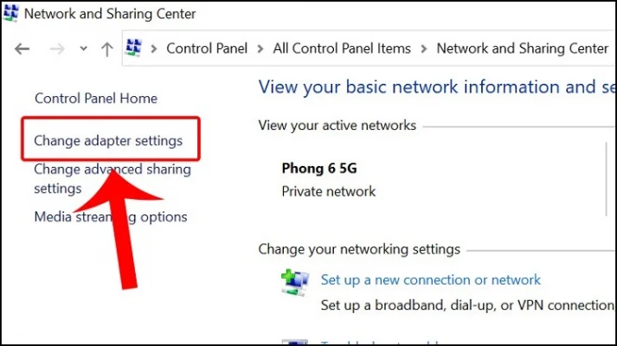Expand chevron before Control Panel breadcrumb
Viewport: 617px width, 346px height.
point(154,48)
